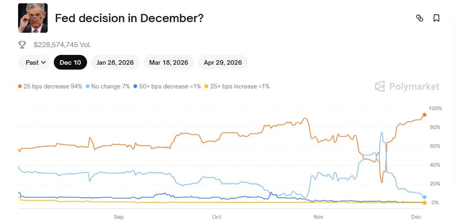Screen dimensions: 457x224
Task: Select the Dec 10 date tab
Action: [x=71, y=63]
